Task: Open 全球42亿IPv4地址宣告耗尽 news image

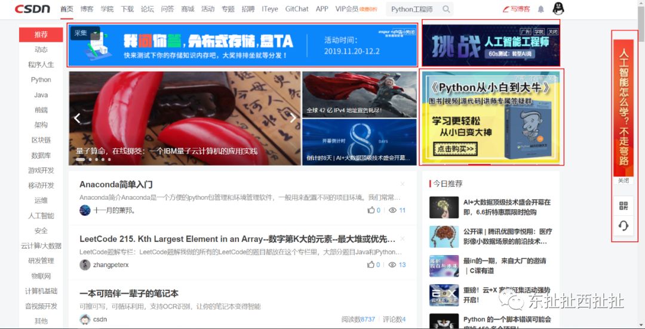Action: (x=359, y=95)
